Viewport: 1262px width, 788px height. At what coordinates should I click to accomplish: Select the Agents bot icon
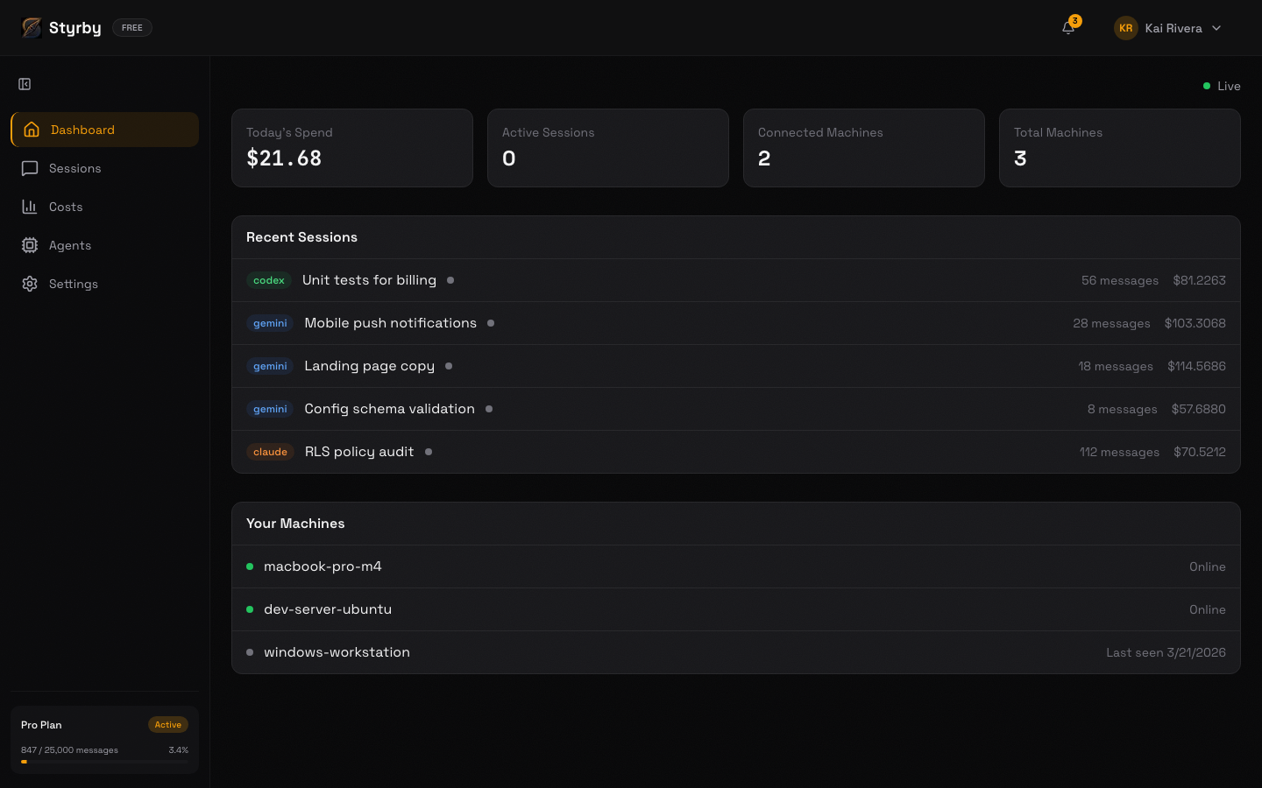coord(32,245)
